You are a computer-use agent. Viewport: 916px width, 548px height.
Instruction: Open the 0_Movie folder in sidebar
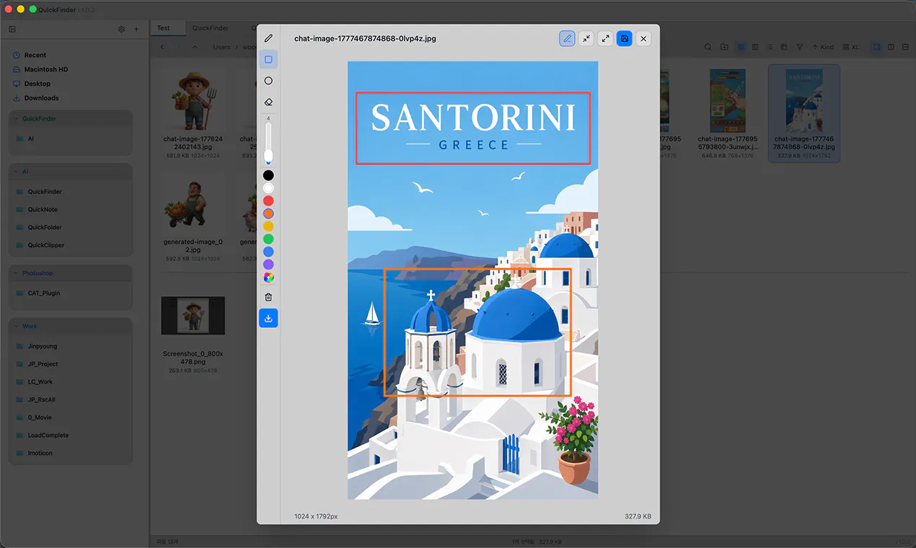pos(71,417)
